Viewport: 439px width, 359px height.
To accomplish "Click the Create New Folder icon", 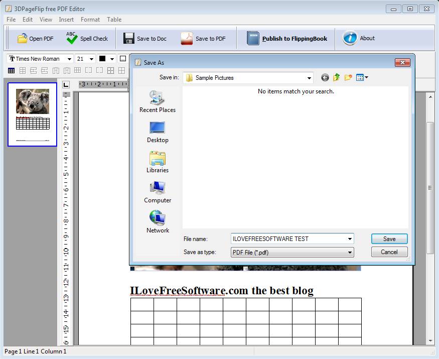I will [348, 77].
